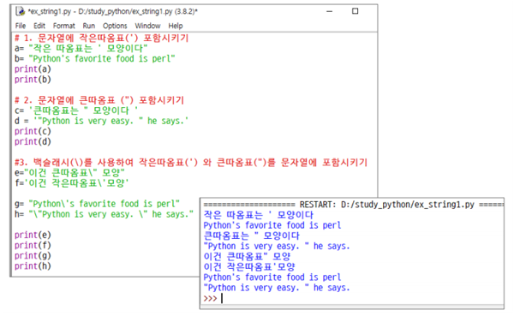Click the line assigning variable c
Viewport: 514px width, 316px height.
pos(76,110)
